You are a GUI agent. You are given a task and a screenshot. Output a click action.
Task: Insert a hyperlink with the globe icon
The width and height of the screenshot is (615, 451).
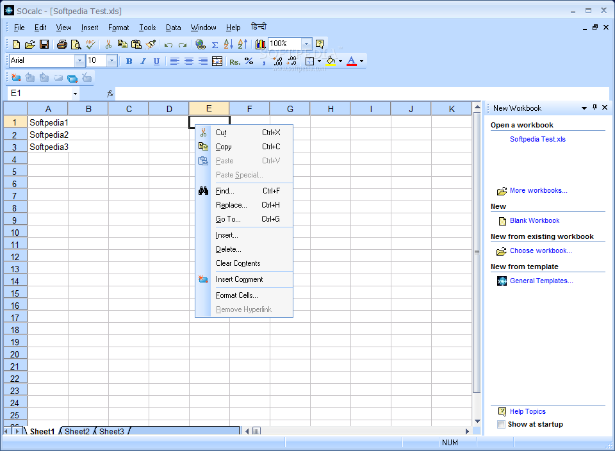coord(201,44)
